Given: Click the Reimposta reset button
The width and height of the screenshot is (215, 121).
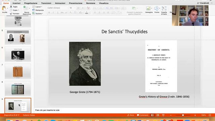Looking at the screenshot, I should point(38,10).
